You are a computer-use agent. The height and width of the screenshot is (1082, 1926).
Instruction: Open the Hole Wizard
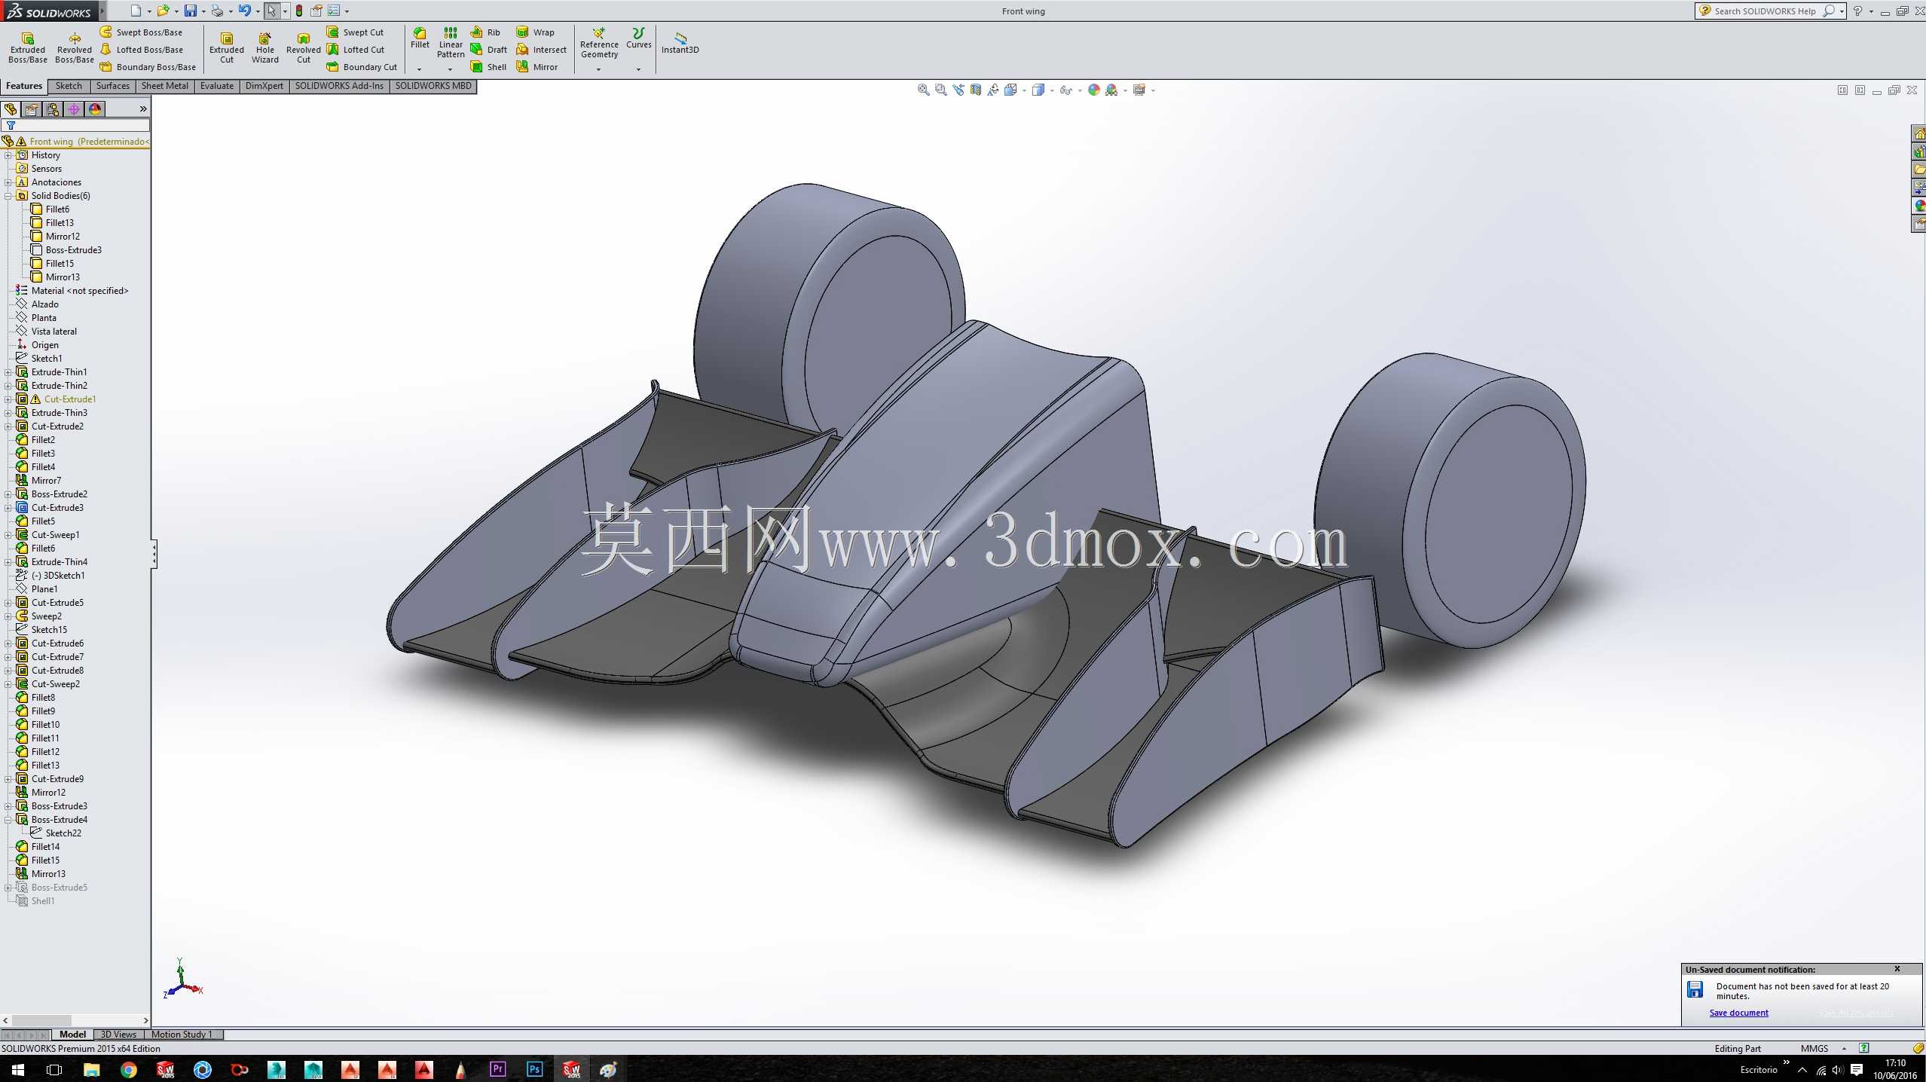pyautogui.click(x=265, y=47)
